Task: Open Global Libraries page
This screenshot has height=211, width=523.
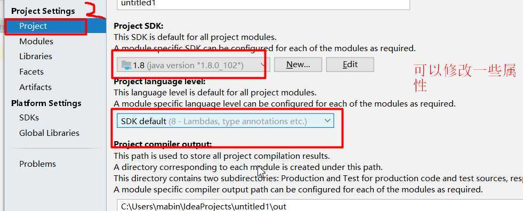Action: (x=50, y=133)
